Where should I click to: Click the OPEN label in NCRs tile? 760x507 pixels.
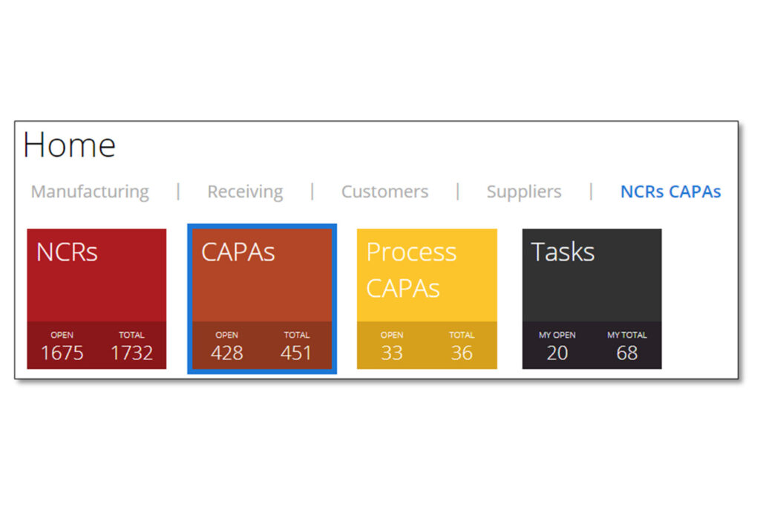[62, 335]
